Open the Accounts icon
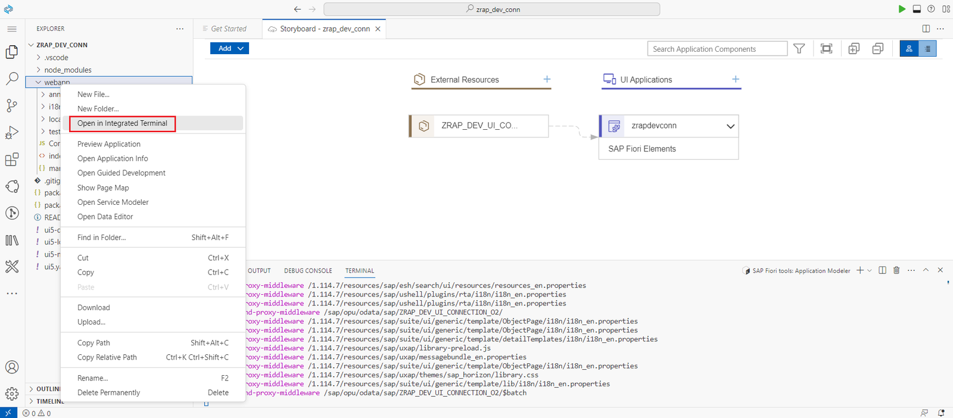 click(x=12, y=367)
